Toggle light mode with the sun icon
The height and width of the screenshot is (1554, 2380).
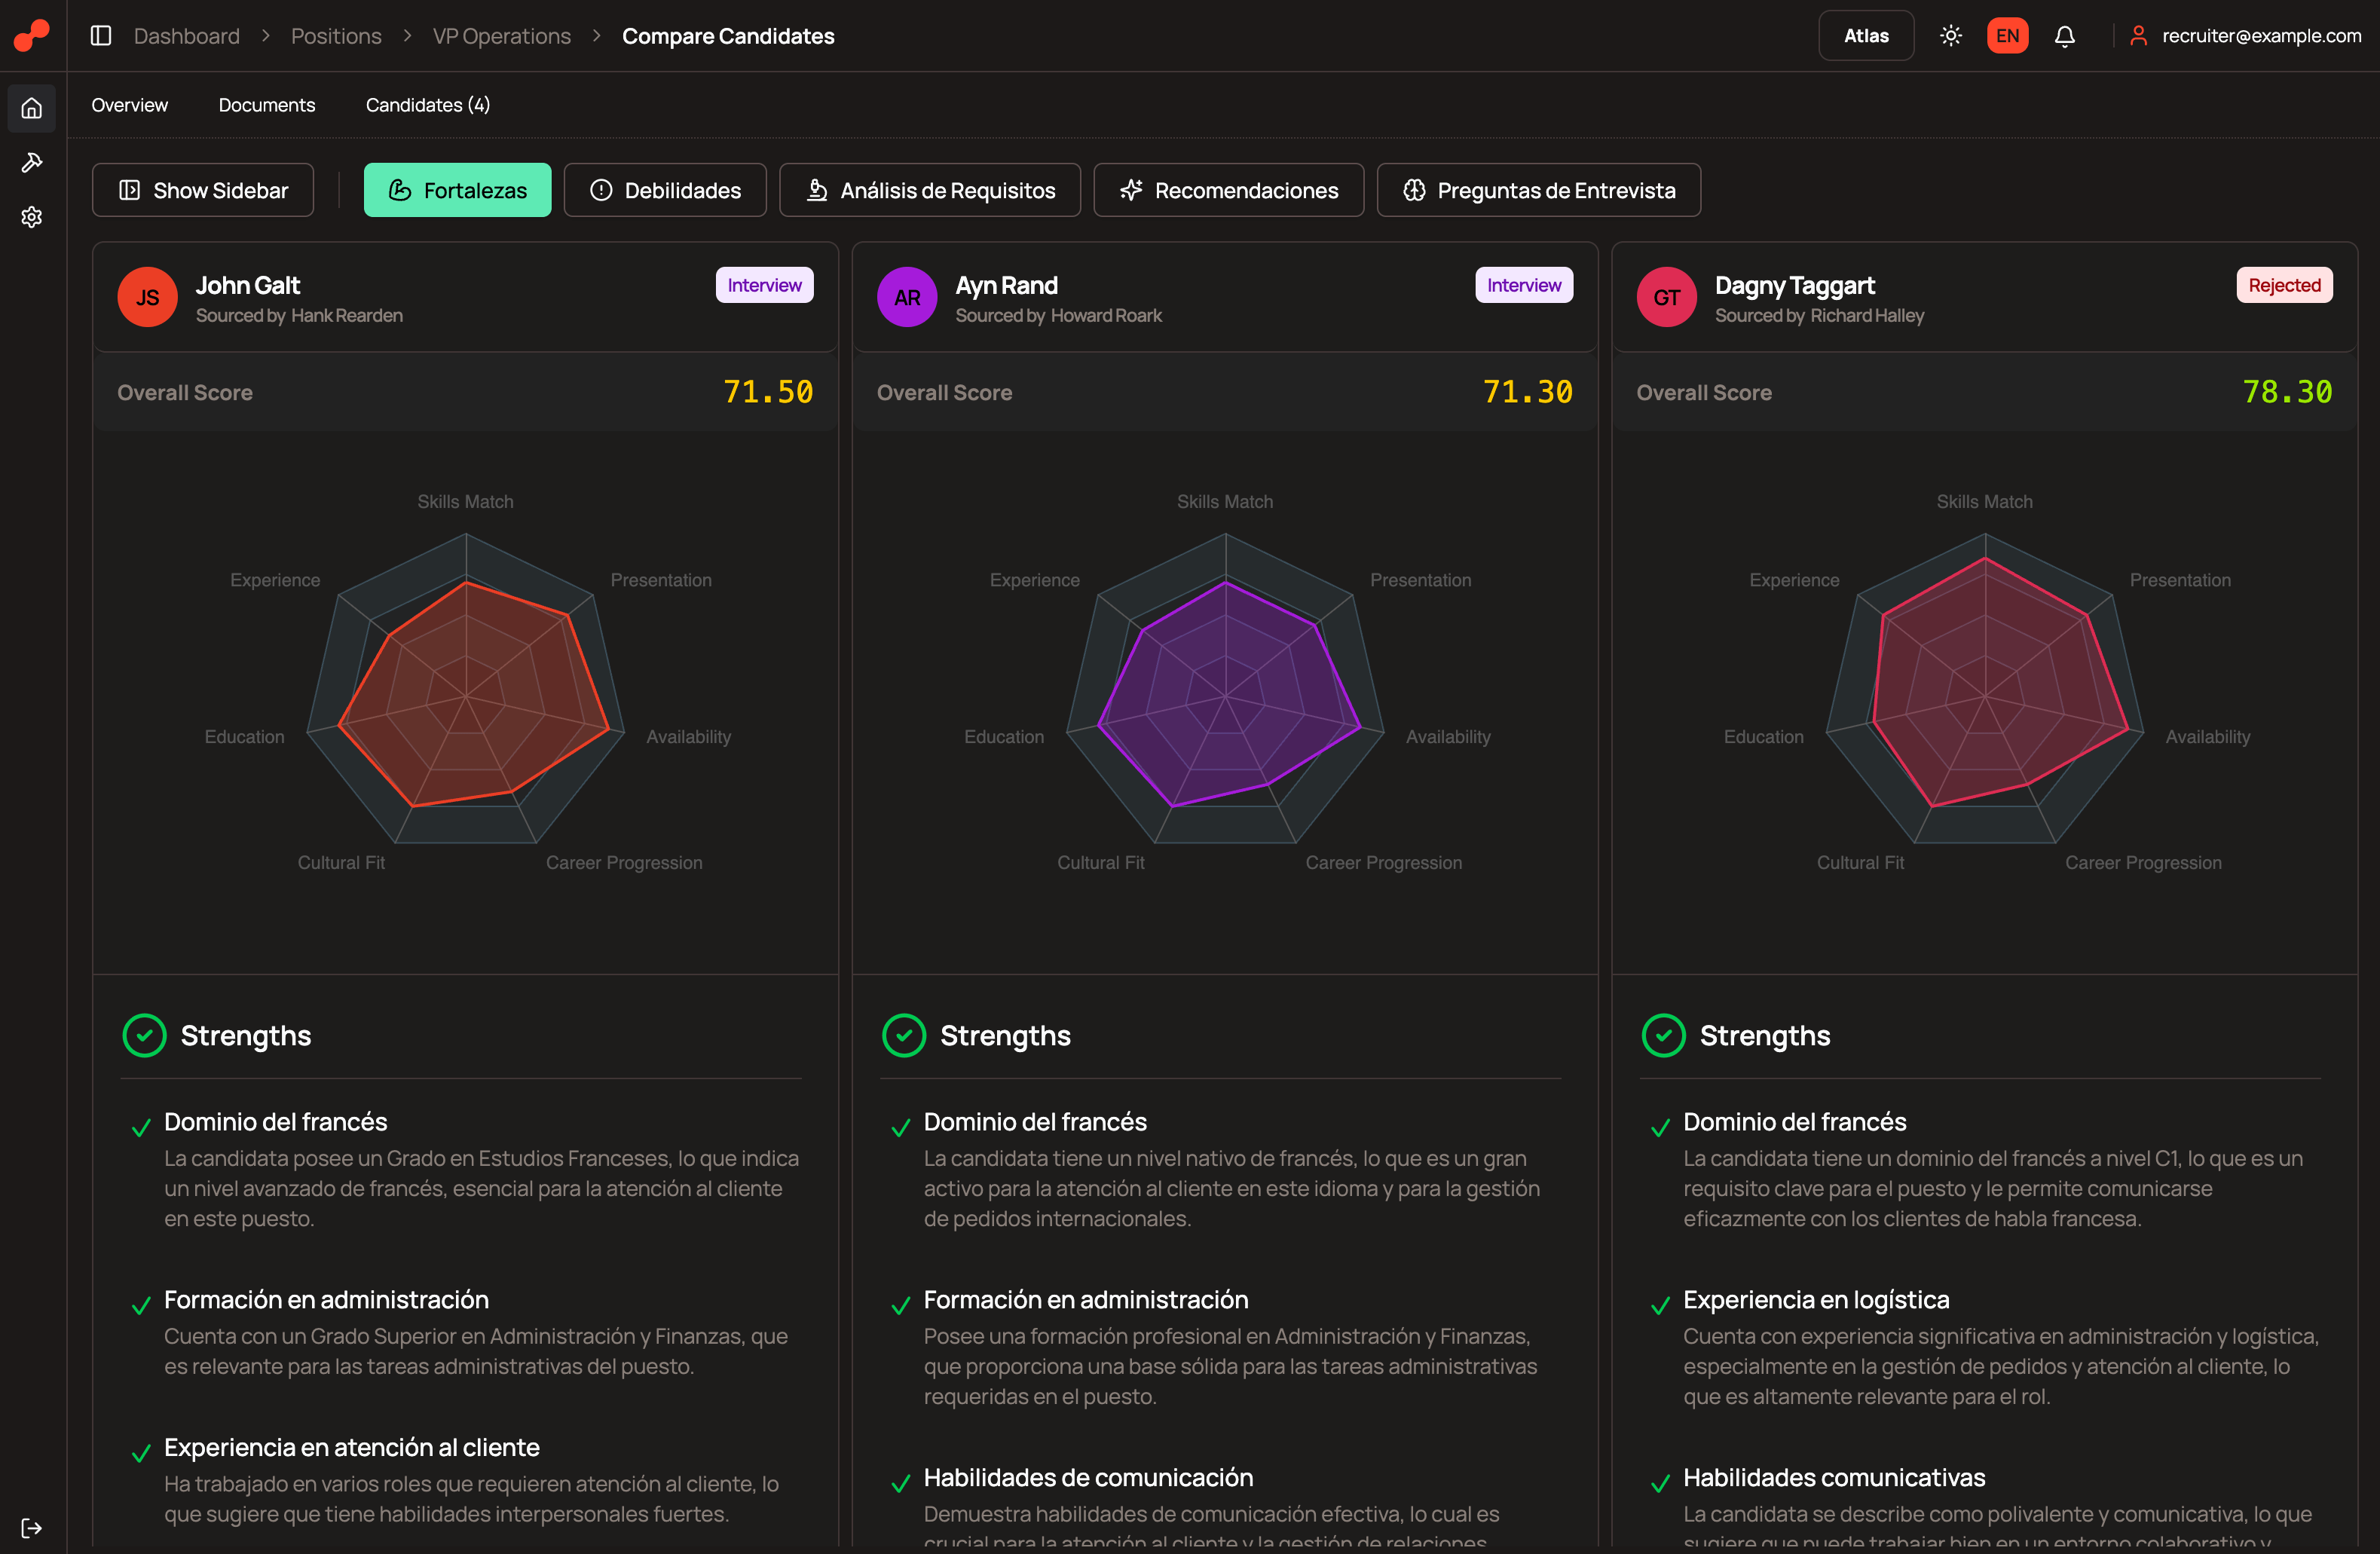point(1950,35)
